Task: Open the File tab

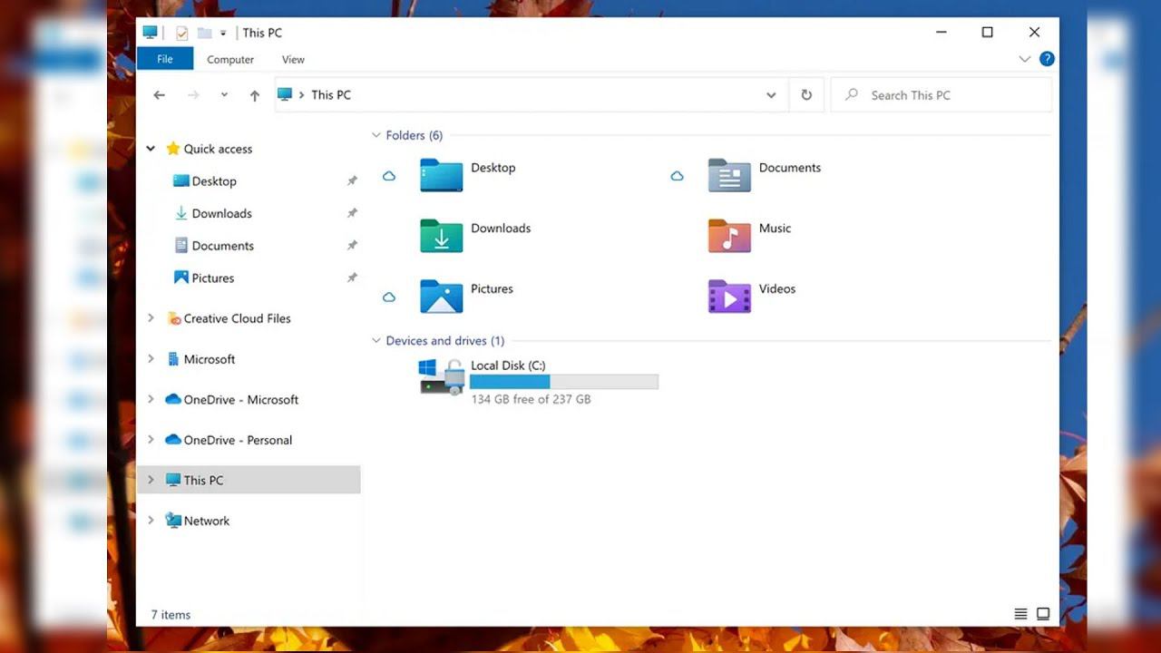Action: (165, 59)
